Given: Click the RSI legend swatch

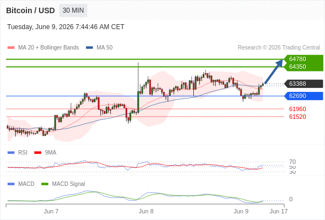Looking at the screenshot, I should click(x=11, y=153).
